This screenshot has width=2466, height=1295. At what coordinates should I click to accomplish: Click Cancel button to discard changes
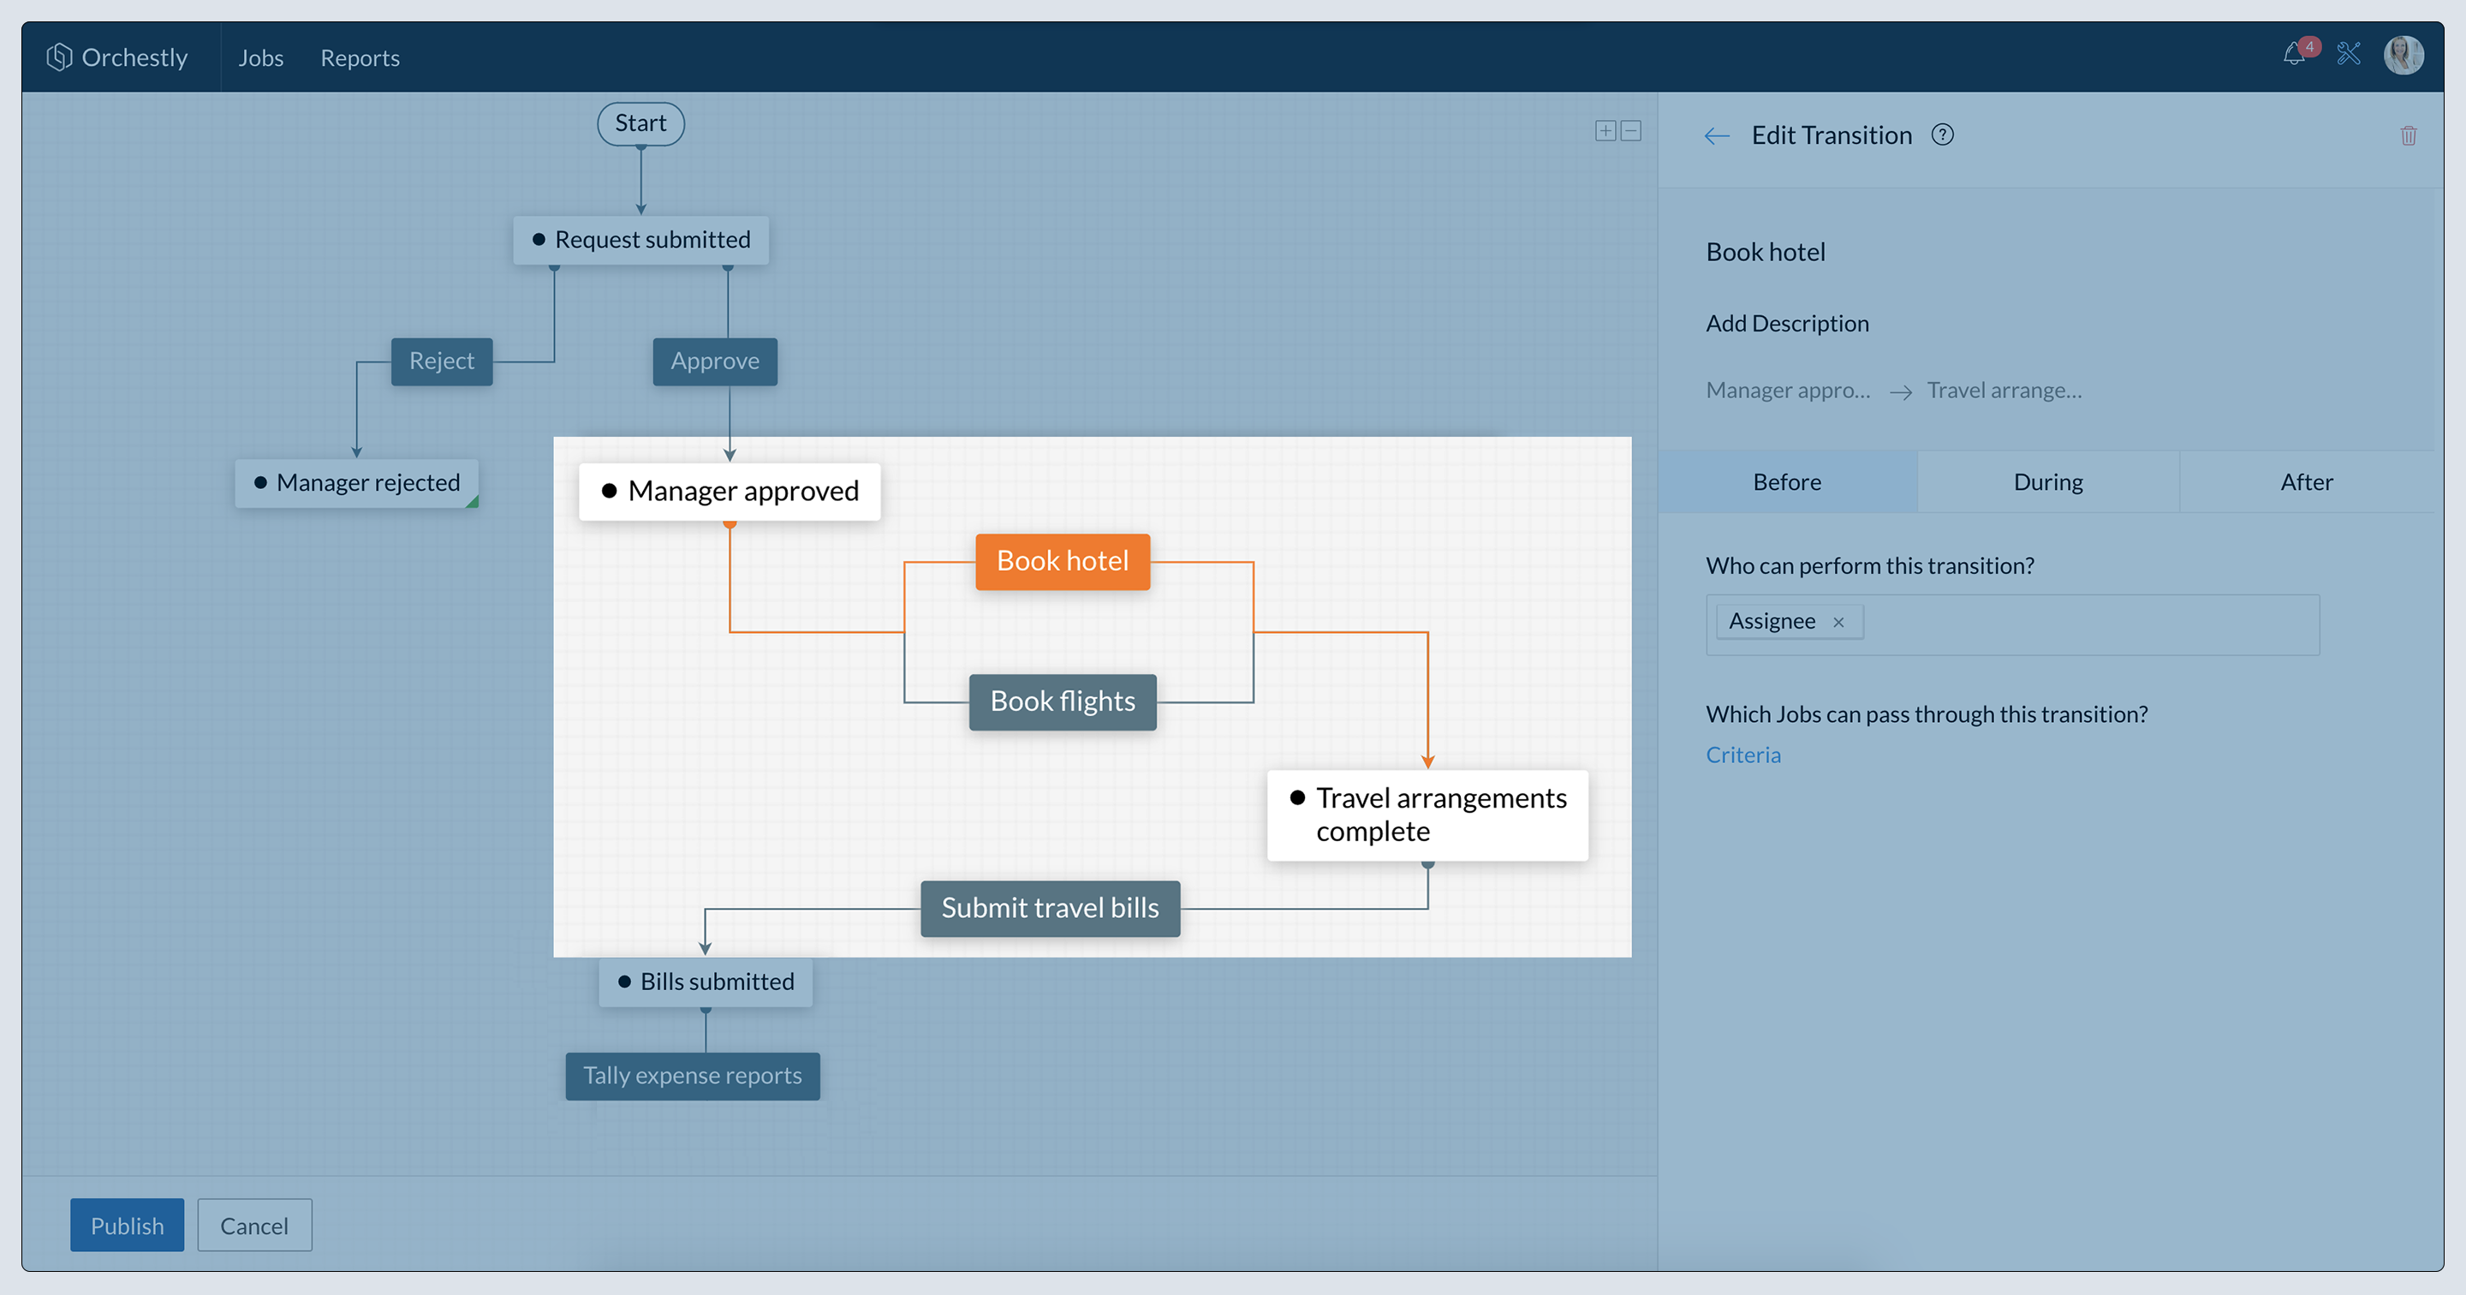(254, 1225)
